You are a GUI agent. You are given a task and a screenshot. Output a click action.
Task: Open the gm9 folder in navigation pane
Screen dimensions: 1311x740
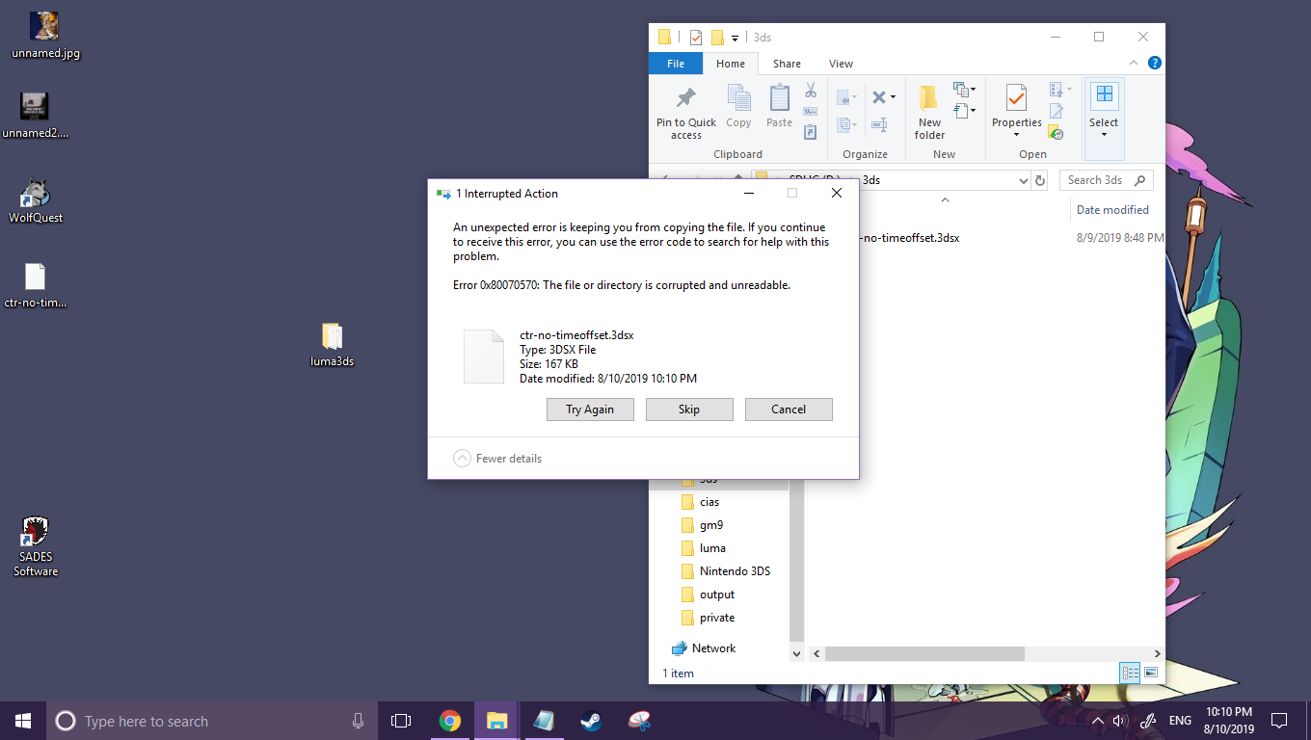pos(711,525)
